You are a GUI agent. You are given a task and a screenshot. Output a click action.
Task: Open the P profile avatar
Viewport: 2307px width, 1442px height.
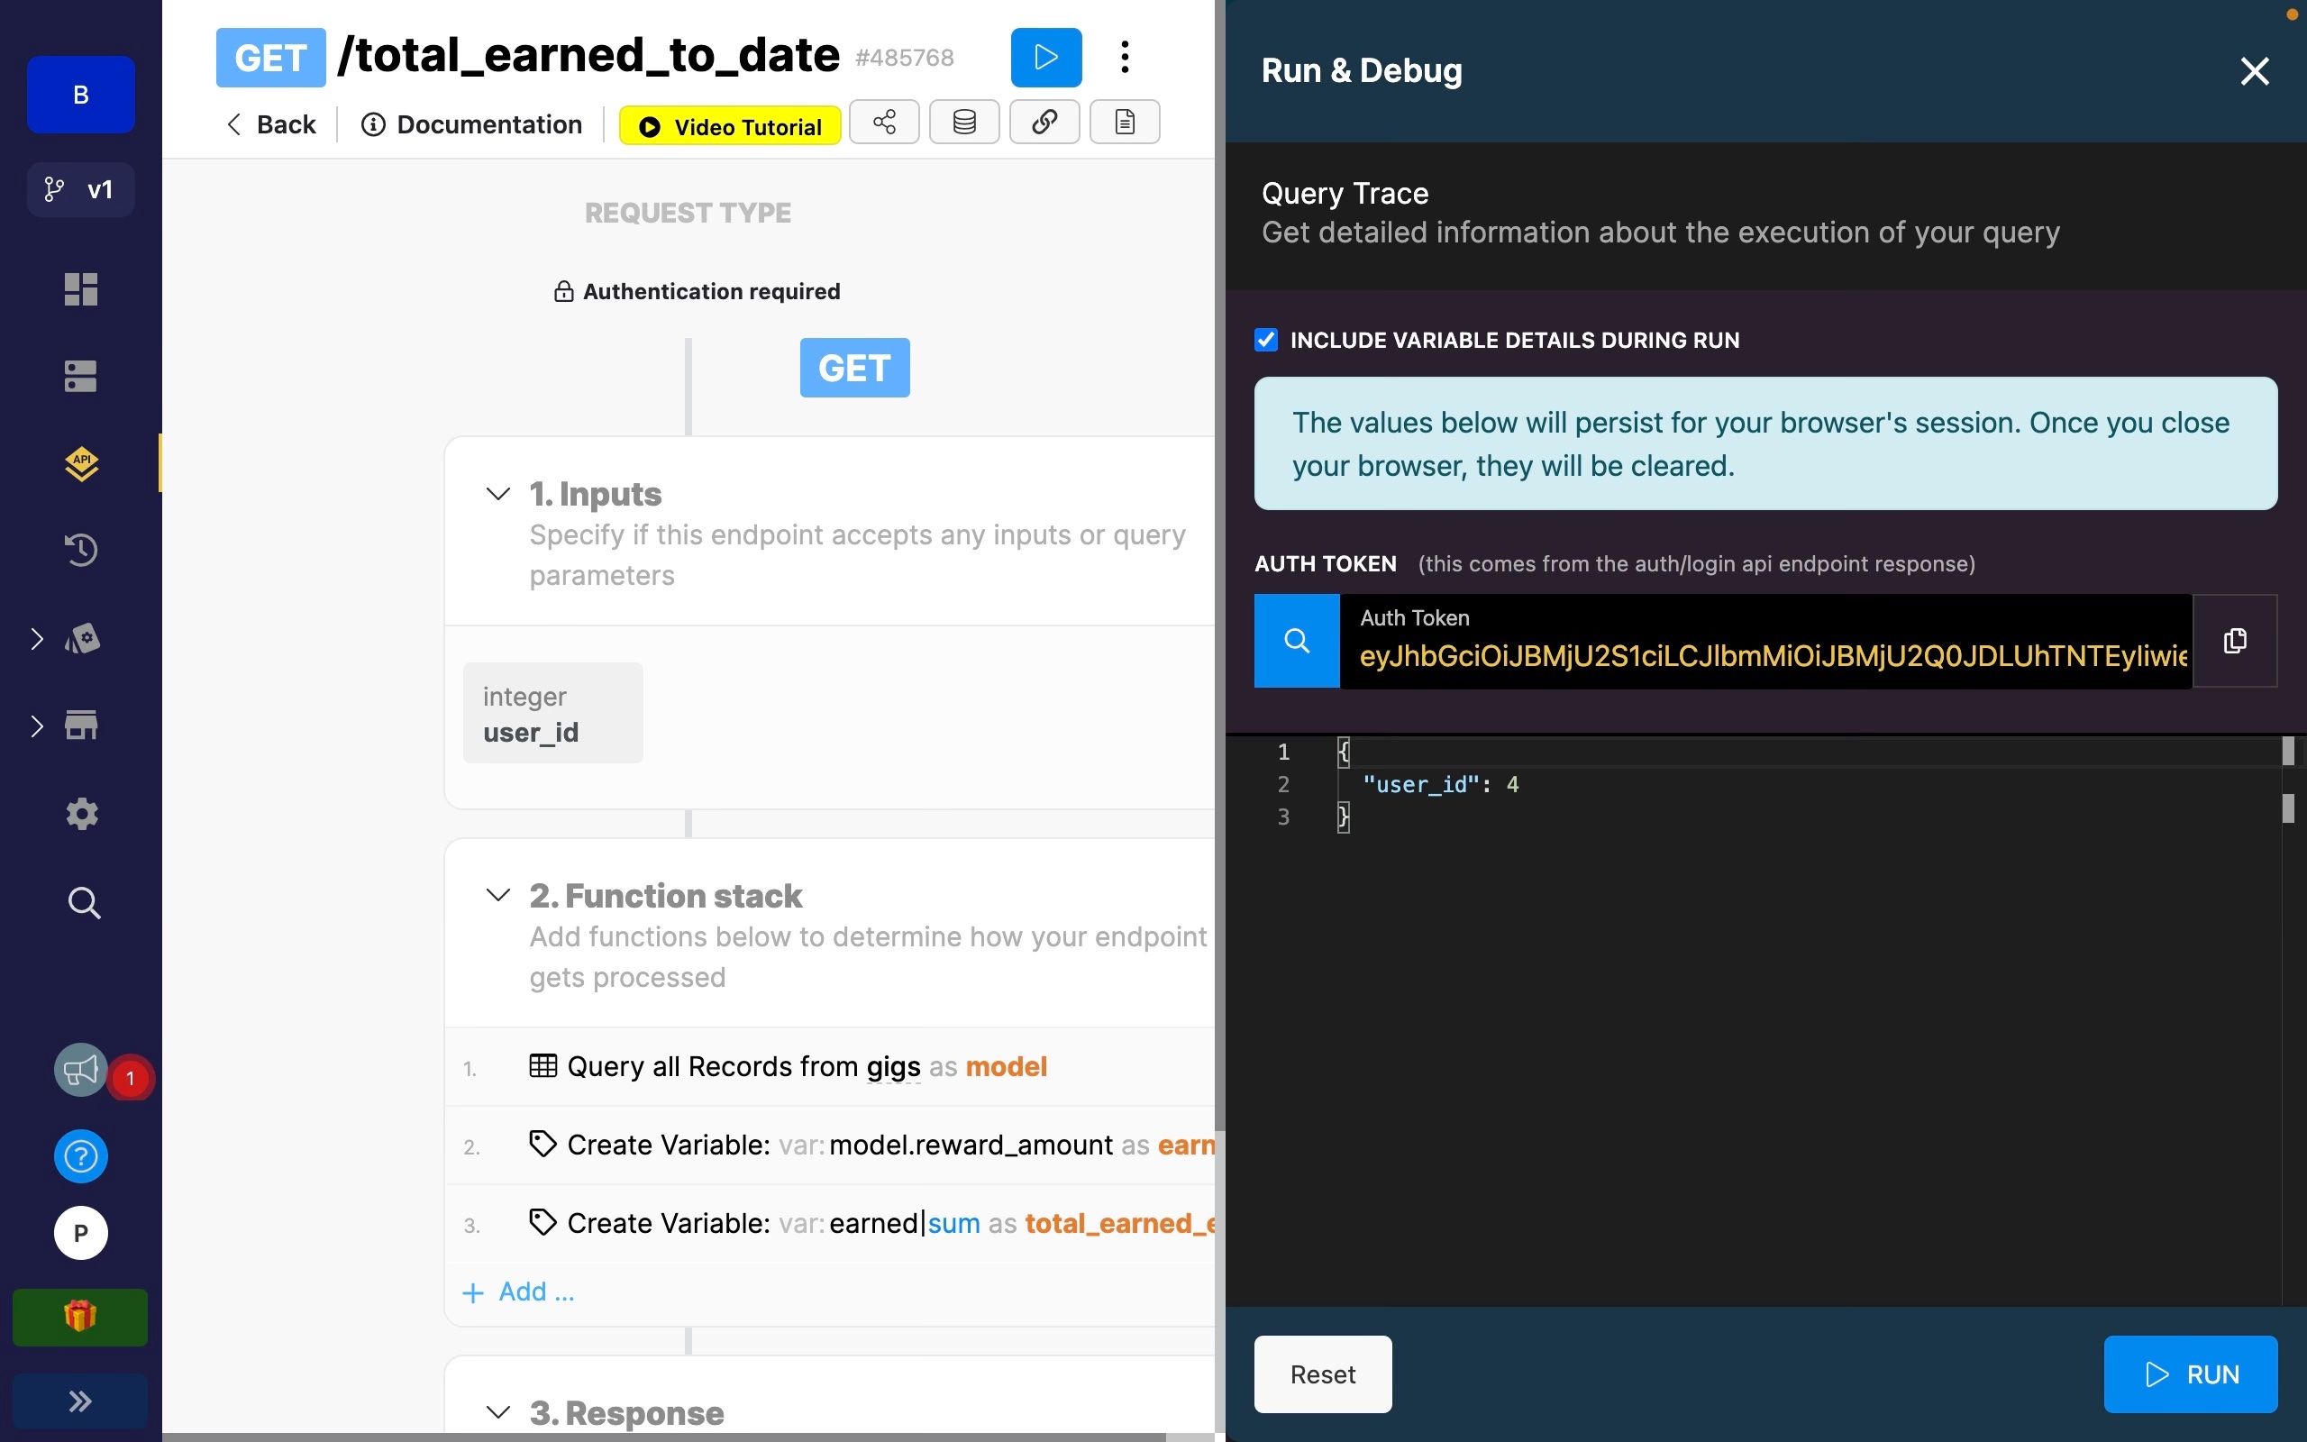coord(81,1233)
